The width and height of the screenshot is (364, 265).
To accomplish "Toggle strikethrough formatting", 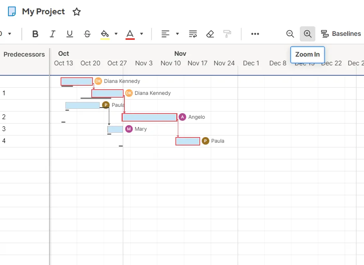I will click(x=87, y=34).
